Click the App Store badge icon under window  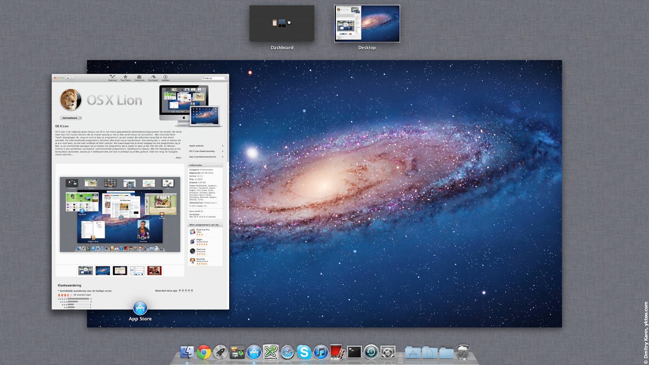click(x=140, y=308)
